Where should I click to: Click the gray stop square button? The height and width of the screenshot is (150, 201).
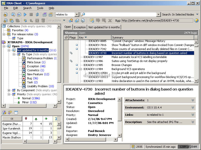click(x=31, y=14)
